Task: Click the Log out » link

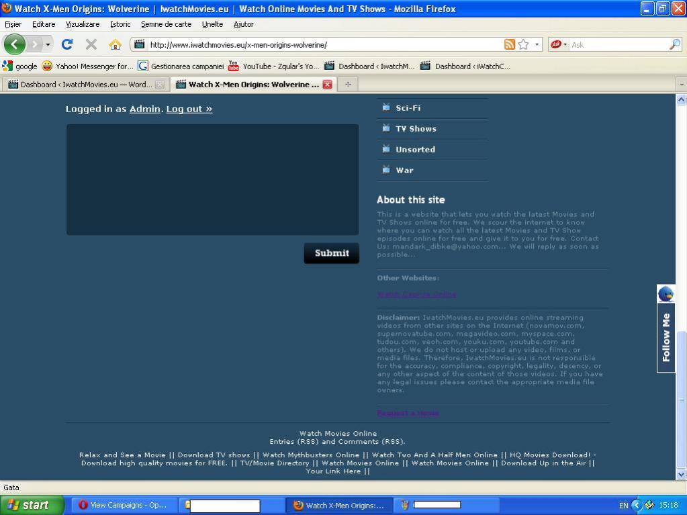Action: (x=189, y=109)
